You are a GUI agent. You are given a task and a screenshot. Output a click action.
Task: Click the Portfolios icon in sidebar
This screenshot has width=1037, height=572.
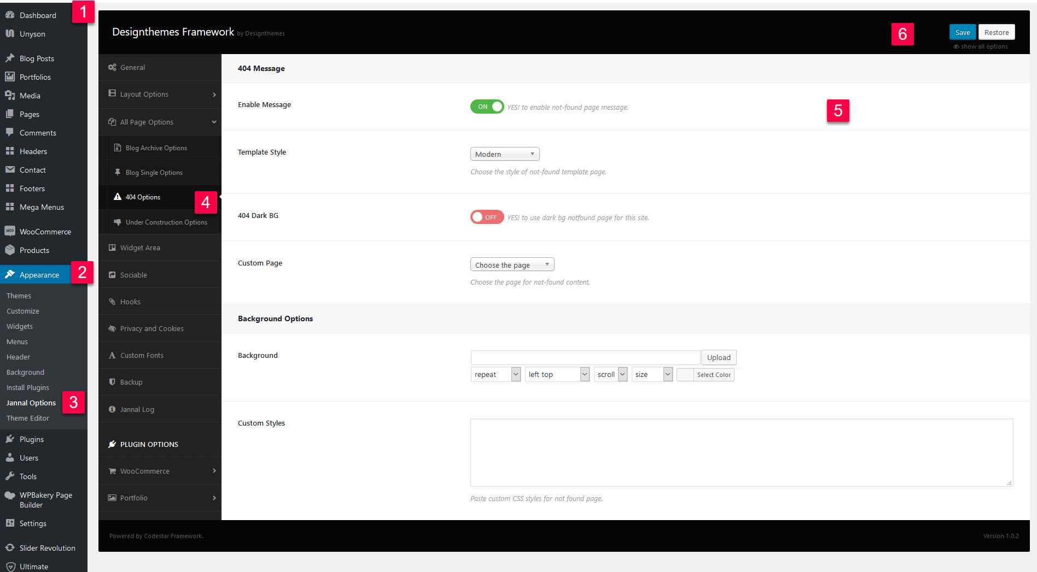10,76
